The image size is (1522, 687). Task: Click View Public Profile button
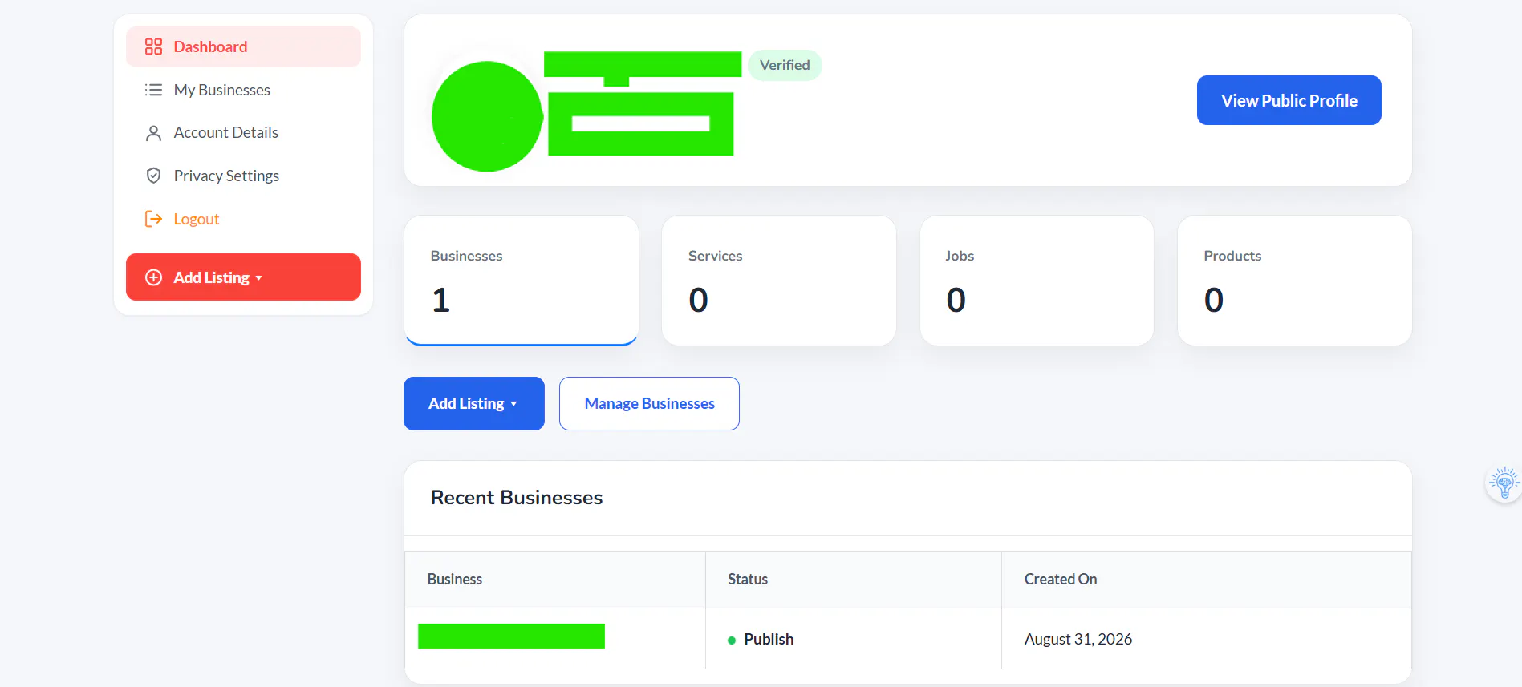(x=1289, y=100)
